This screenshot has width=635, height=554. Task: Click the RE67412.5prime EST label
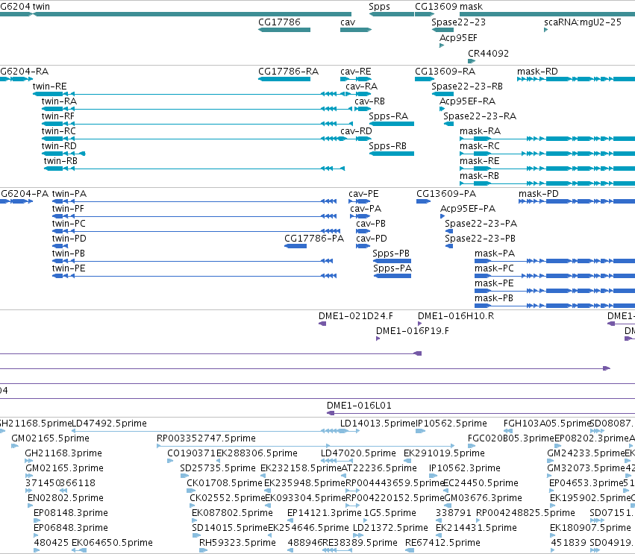[x=442, y=543]
